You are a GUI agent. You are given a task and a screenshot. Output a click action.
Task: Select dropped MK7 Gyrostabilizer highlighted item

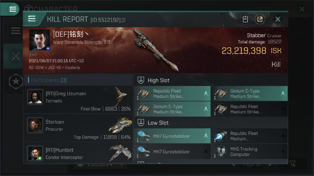point(172,136)
